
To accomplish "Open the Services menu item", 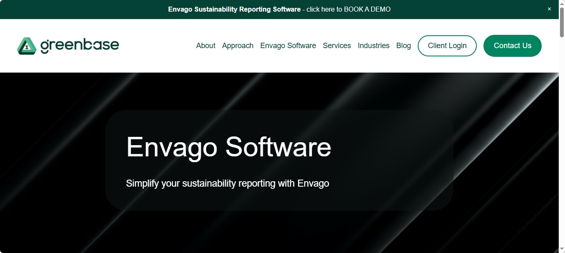I will [337, 46].
